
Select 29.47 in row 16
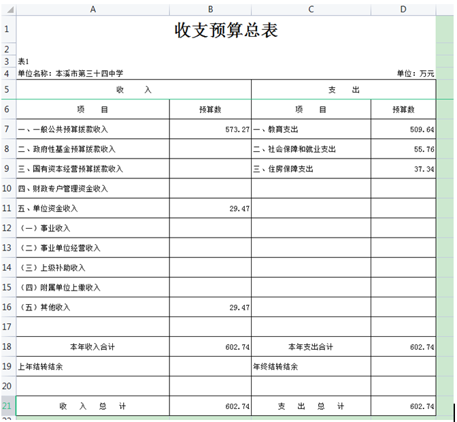(210, 307)
